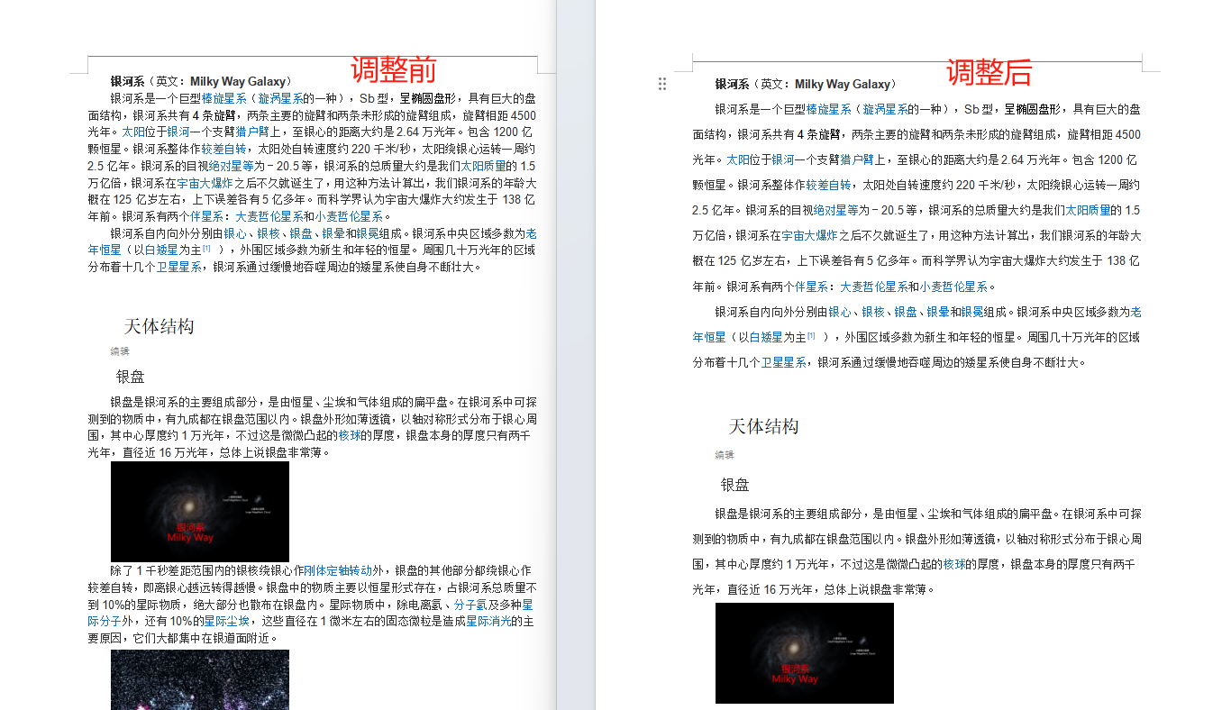This screenshot has width=1231, height=710.
Task: Open the 较差自转 link in left document
Action: pyautogui.click(x=223, y=149)
